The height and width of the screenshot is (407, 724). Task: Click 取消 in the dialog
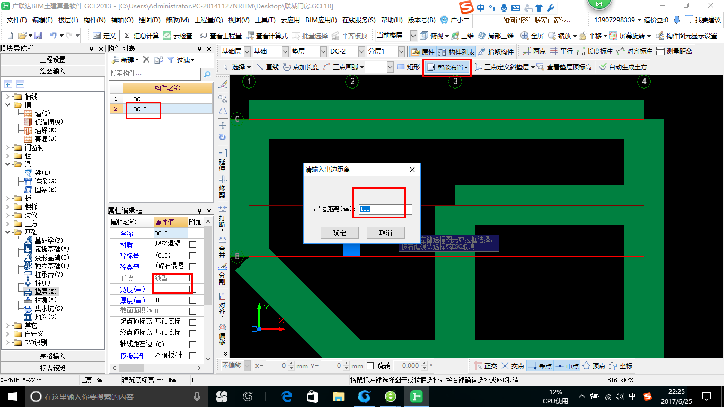tap(386, 233)
